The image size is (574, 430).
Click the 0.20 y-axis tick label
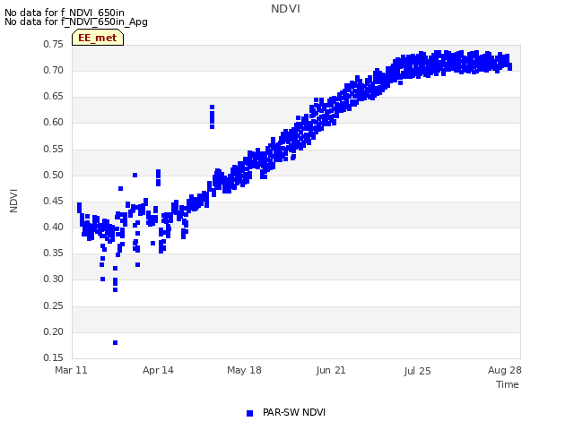pos(53,332)
